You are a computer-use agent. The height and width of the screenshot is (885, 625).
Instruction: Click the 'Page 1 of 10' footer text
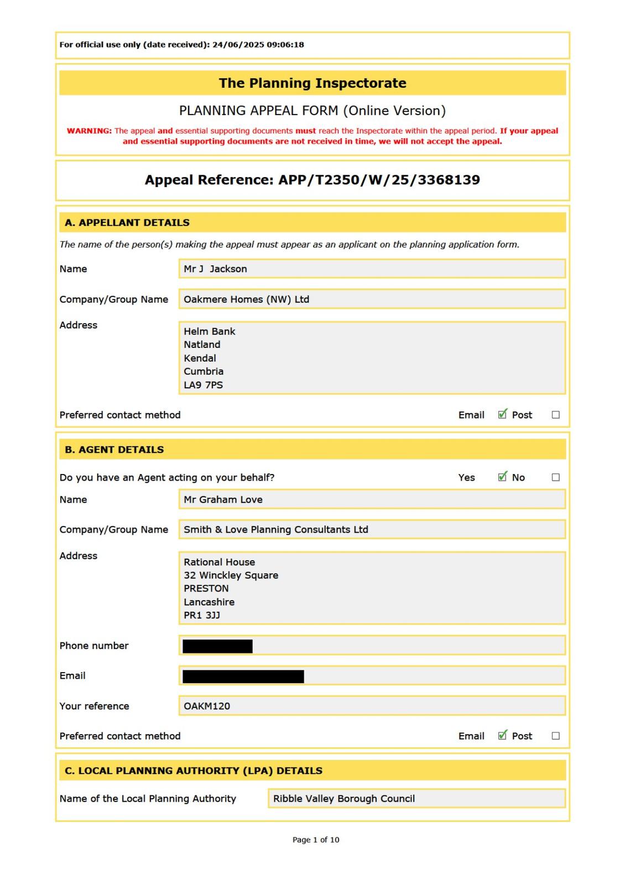pyautogui.click(x=316, y=840)
